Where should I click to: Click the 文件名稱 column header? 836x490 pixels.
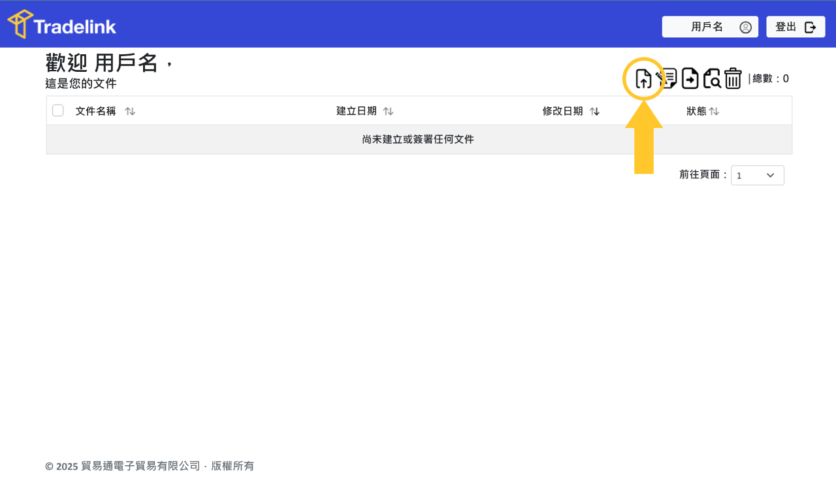pyautogui.click(x=95, y=111)
